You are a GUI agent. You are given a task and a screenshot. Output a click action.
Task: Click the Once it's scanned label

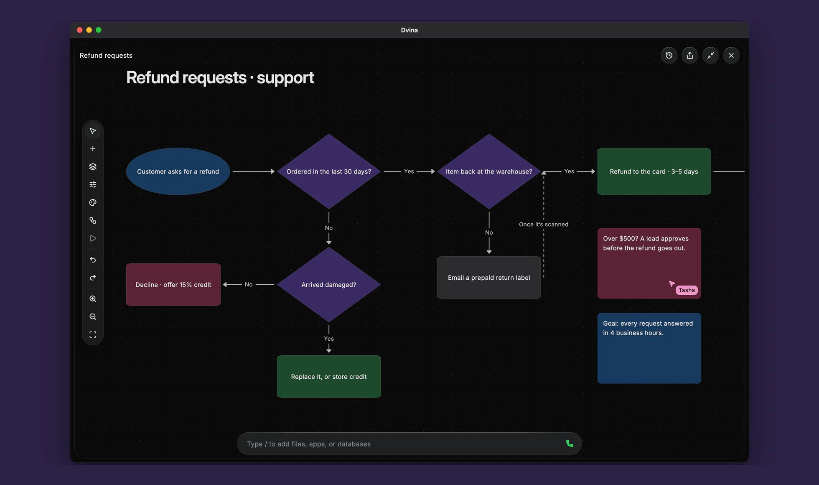click(x=544, y=225)
